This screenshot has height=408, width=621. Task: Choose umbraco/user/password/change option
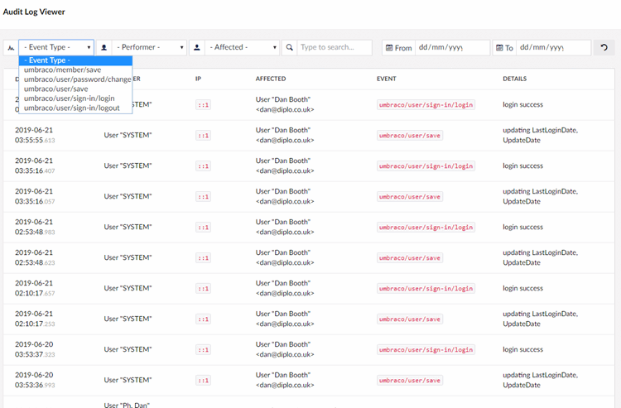(x=75, y=79)
